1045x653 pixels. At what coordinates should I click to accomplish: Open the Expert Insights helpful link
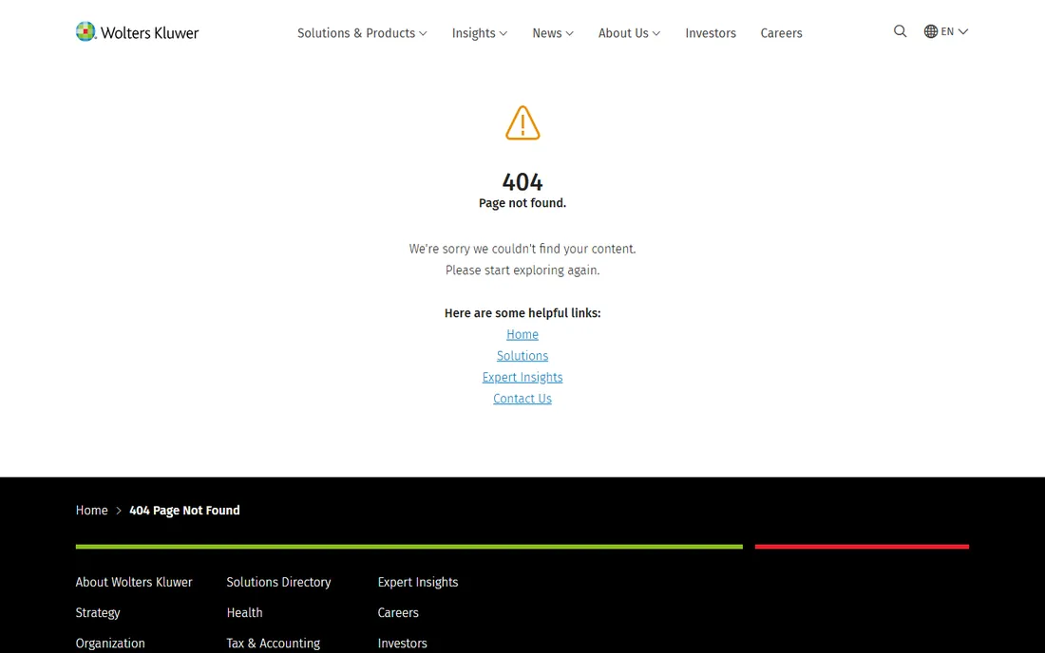pyautogui.click(x=522, y=377)
